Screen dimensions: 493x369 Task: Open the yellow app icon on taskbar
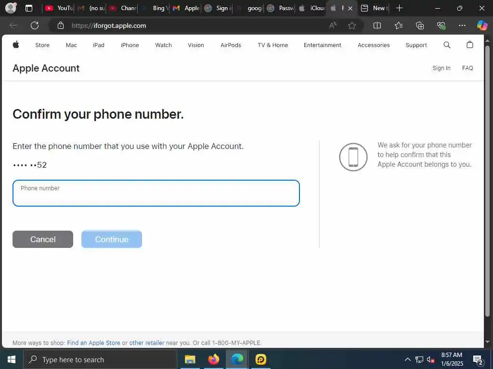(x=260, y=359)
